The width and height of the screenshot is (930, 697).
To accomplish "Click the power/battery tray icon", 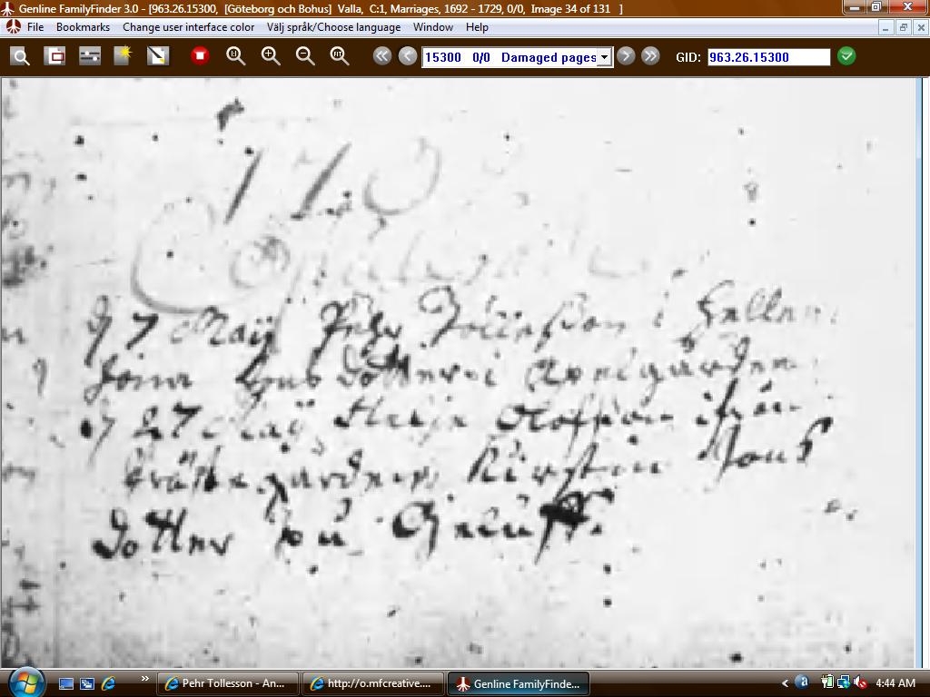I will (x=827, y=682).
